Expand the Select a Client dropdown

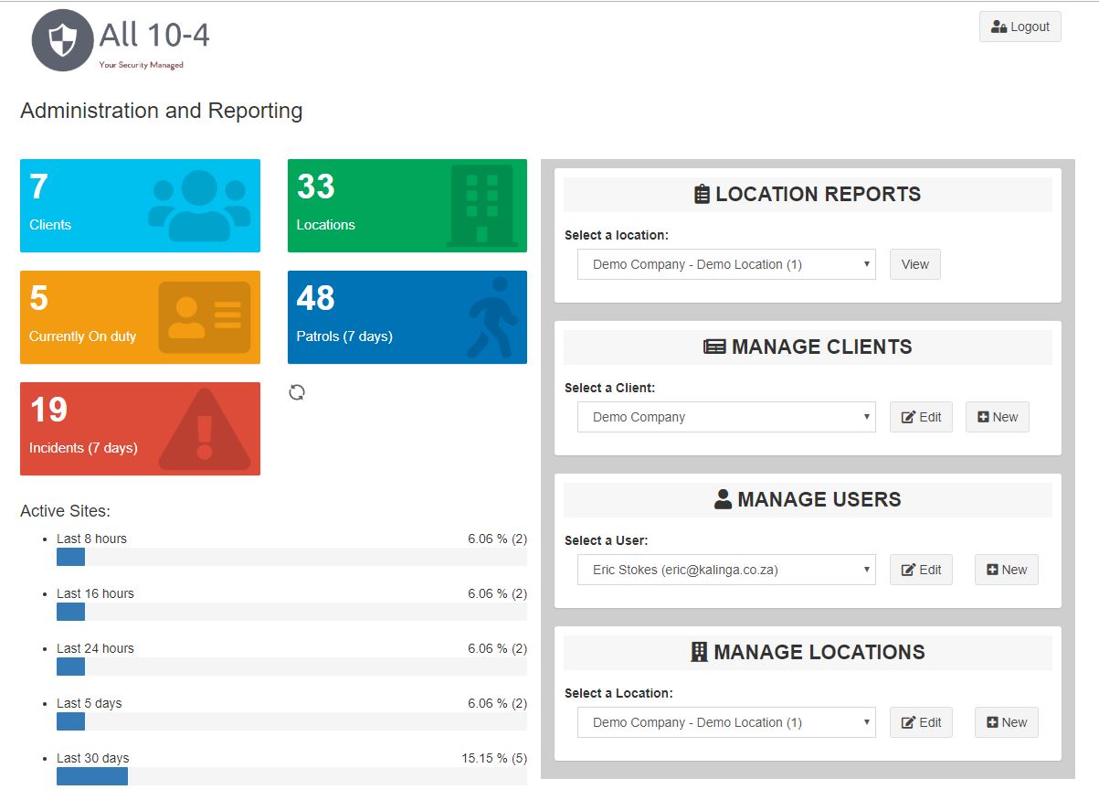[726, 417]
